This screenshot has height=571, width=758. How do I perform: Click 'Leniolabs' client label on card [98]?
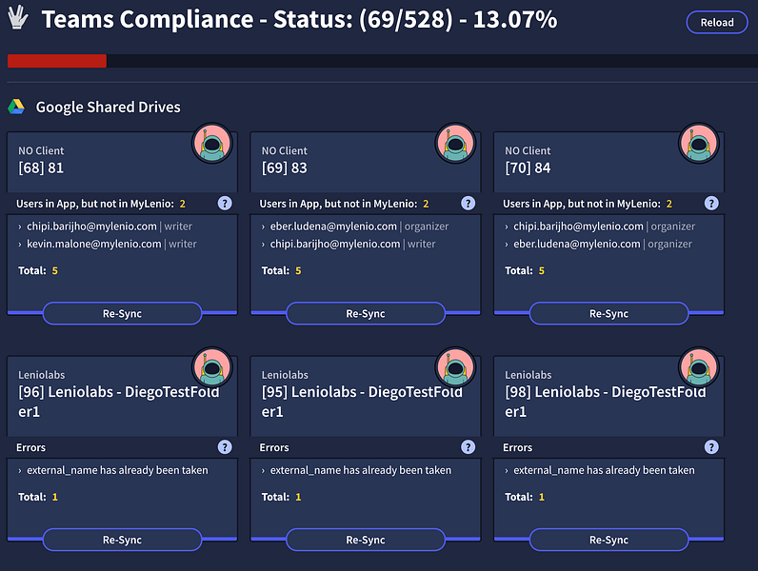tap(529, 375)
